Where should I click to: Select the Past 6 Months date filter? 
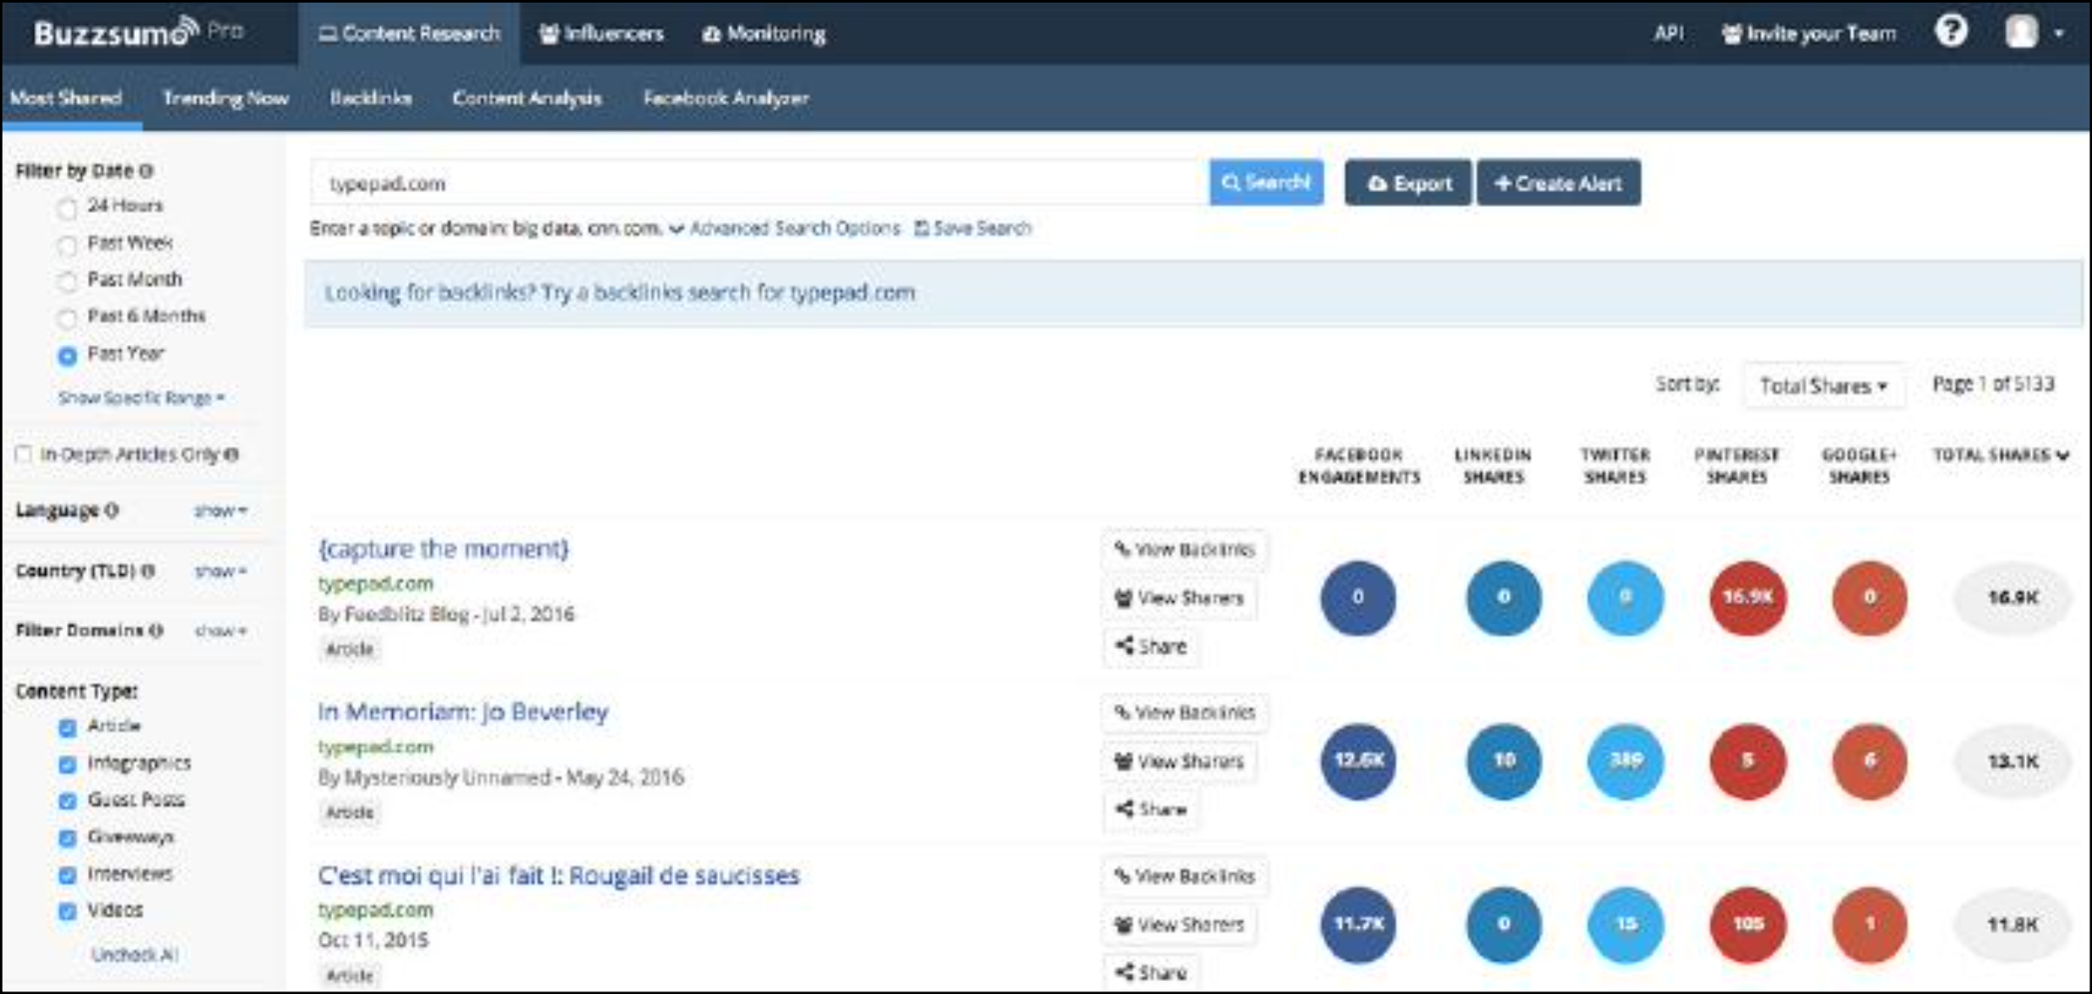(67, 318)
